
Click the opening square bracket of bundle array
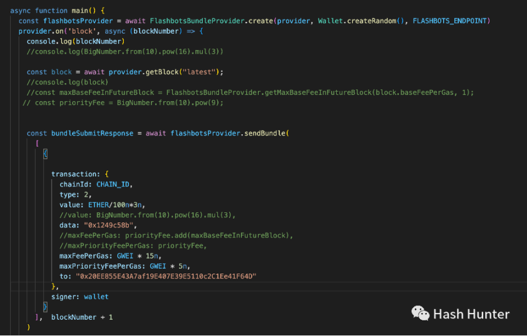[x=37, y=144]
